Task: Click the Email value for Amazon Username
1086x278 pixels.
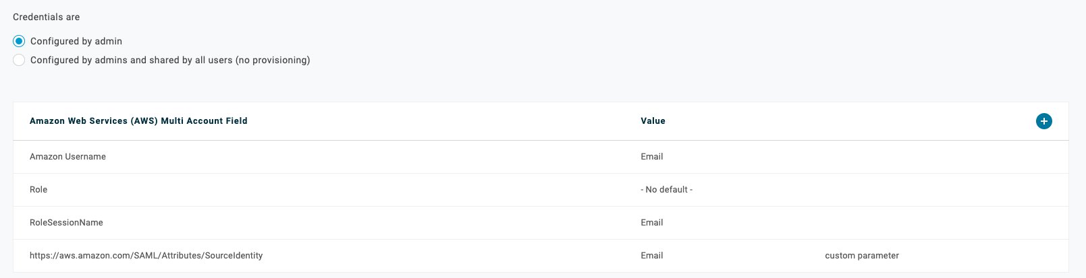Action: coord(652,157)
